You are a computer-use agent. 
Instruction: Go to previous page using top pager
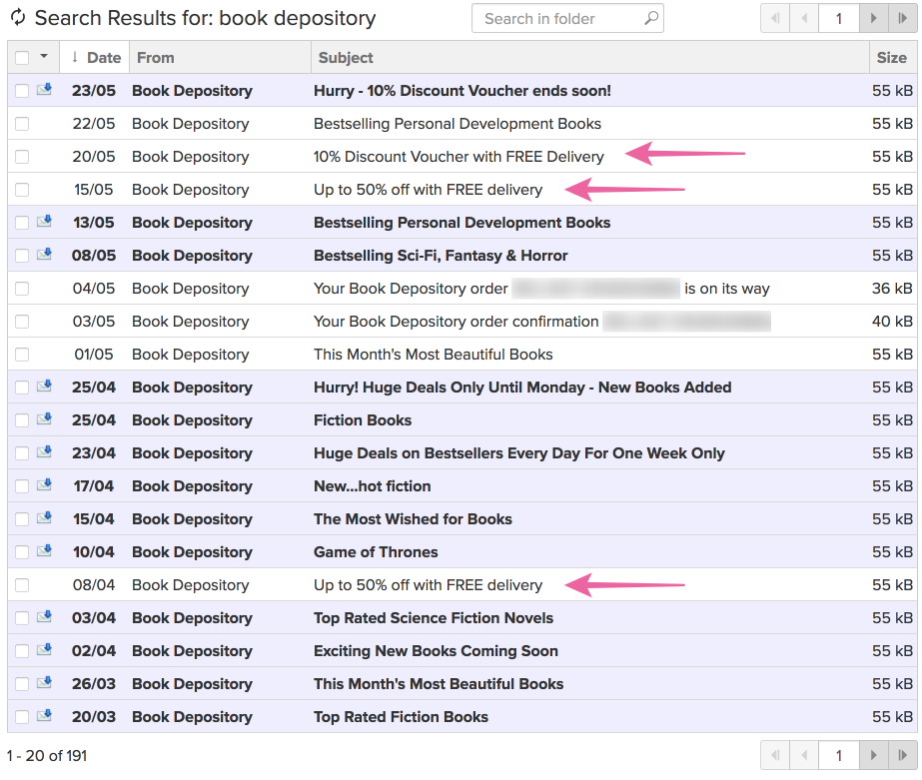coord(804,18)
